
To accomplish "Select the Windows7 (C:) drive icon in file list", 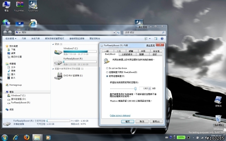I will 58,52.
